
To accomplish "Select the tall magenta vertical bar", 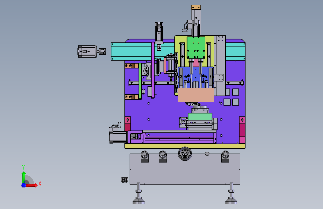I will [x=153, y=70].
